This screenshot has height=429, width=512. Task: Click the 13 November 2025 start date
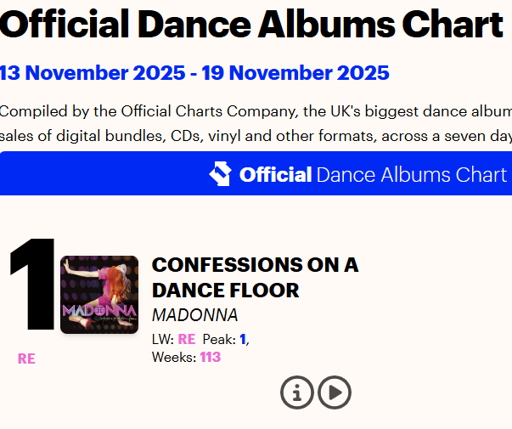[92, 72]
